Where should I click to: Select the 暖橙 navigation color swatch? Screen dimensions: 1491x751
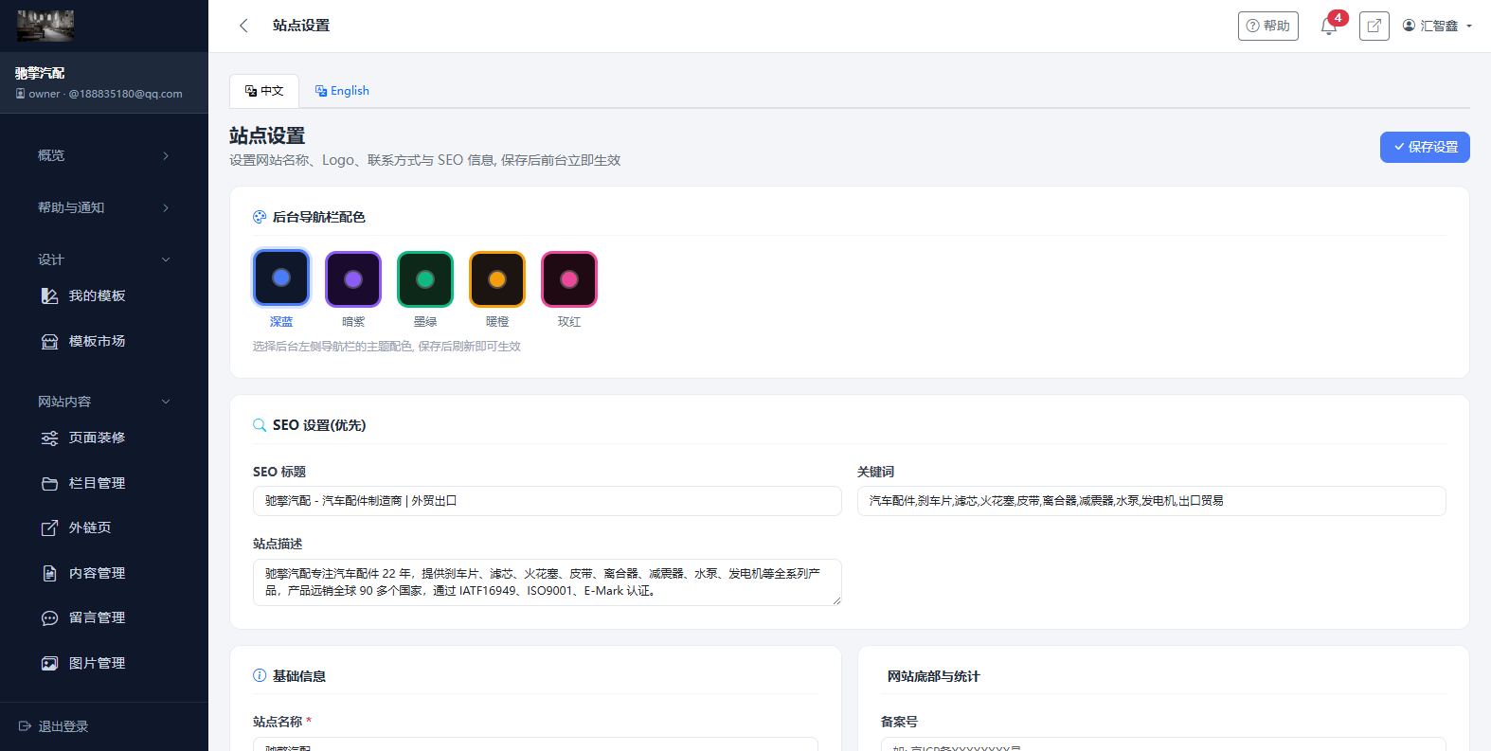[x=497, y=279]
